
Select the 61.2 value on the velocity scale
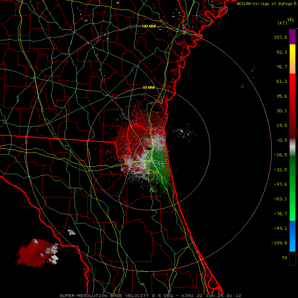[282, 81]
